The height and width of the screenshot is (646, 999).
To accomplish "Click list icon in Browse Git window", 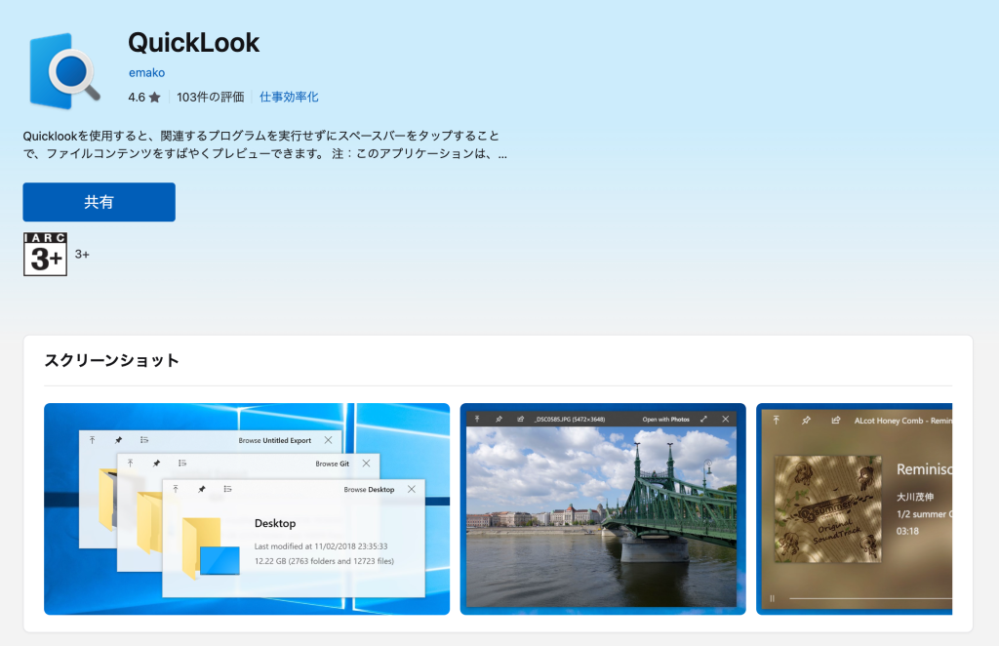I will 182,464.
